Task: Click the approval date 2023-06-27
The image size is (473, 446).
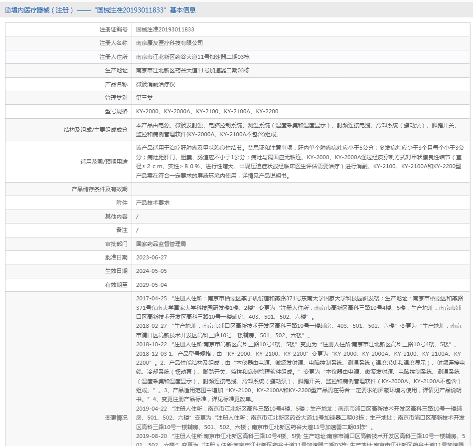Action: point(152,257)
